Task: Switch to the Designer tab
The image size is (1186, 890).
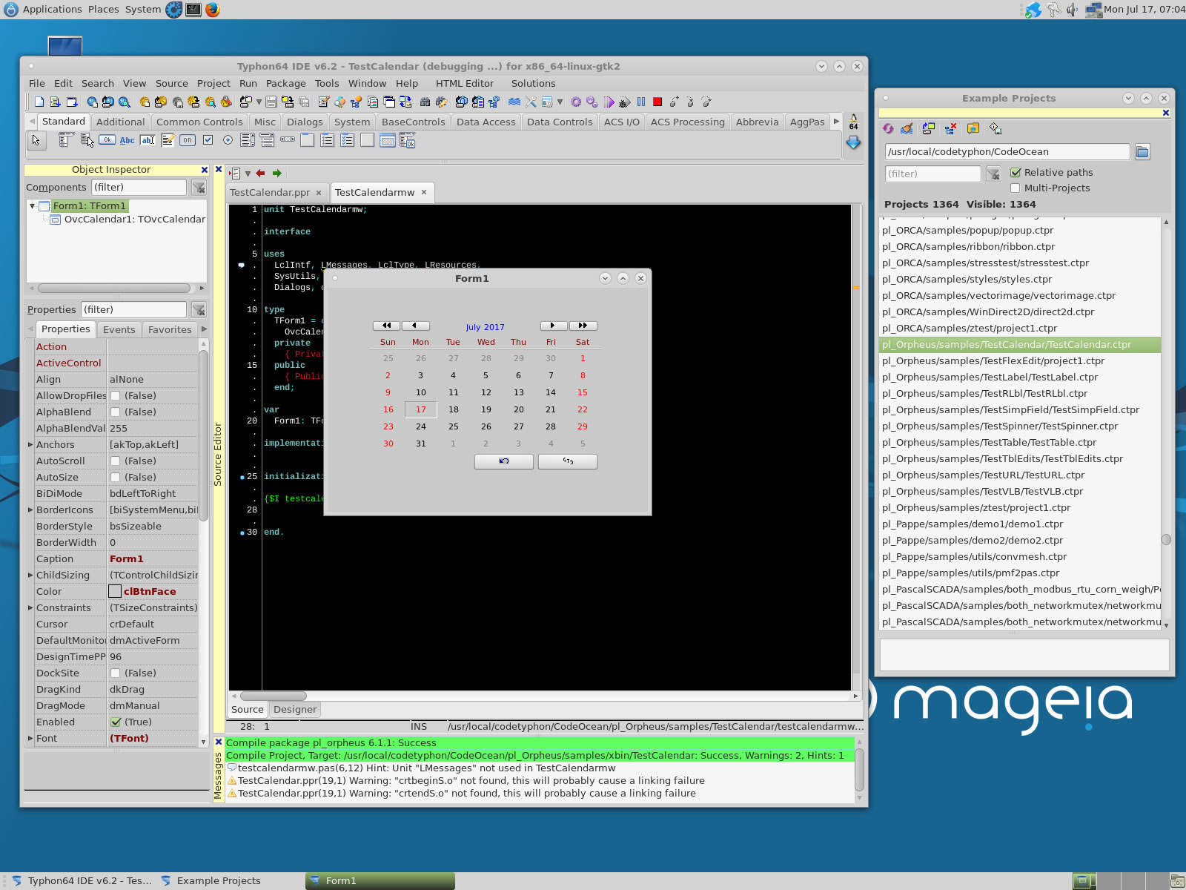Action: tap(294, 710)
